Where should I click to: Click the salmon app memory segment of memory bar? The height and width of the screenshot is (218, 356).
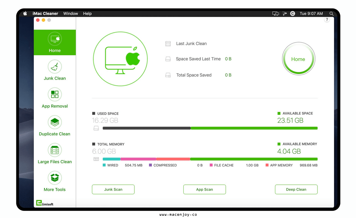173,159
